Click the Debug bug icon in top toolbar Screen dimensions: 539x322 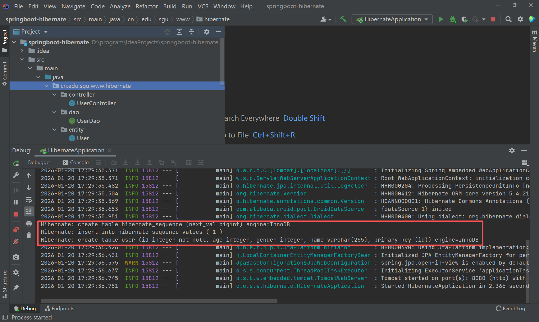point(453,19)
